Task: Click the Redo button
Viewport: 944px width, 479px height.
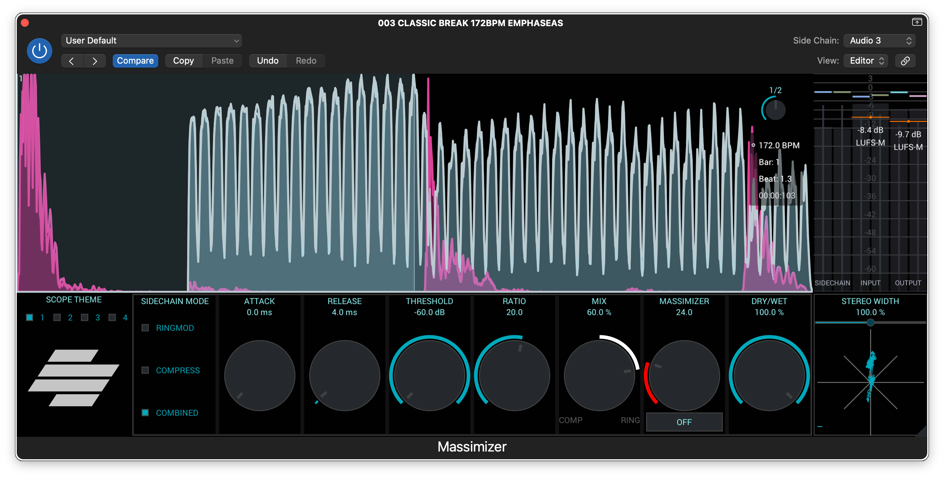Action: pyautogui.click(x=306, y=61)
